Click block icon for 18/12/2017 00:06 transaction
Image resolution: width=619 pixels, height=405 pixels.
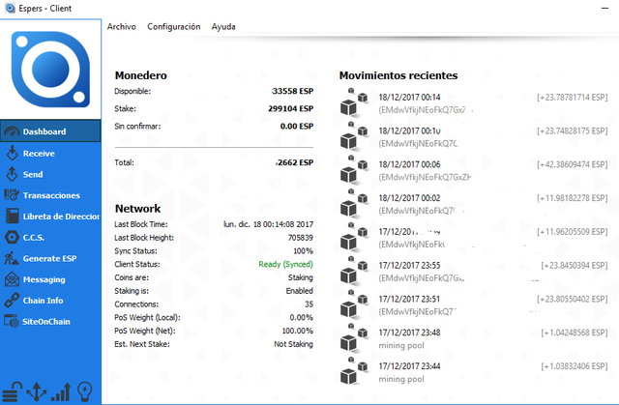coord(354,170)
